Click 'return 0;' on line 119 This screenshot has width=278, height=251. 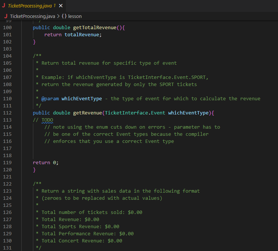pyautogui.click(x=46, y=163)
